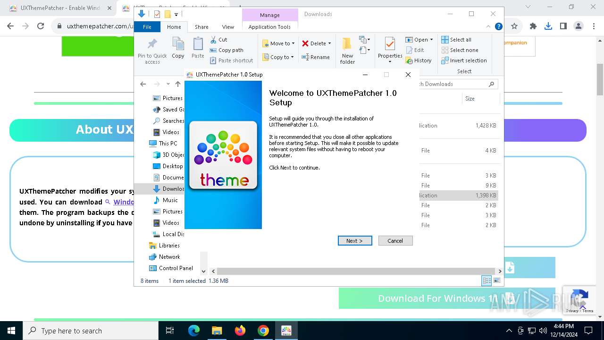This screenshot has width=604, height=340.
Task: Click Download For Windows button on webpage
Action: click(x=446, y=298)
